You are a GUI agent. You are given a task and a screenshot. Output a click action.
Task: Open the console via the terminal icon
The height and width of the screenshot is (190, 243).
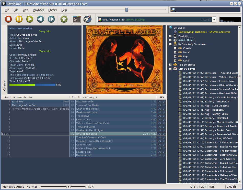pos(76,19)
